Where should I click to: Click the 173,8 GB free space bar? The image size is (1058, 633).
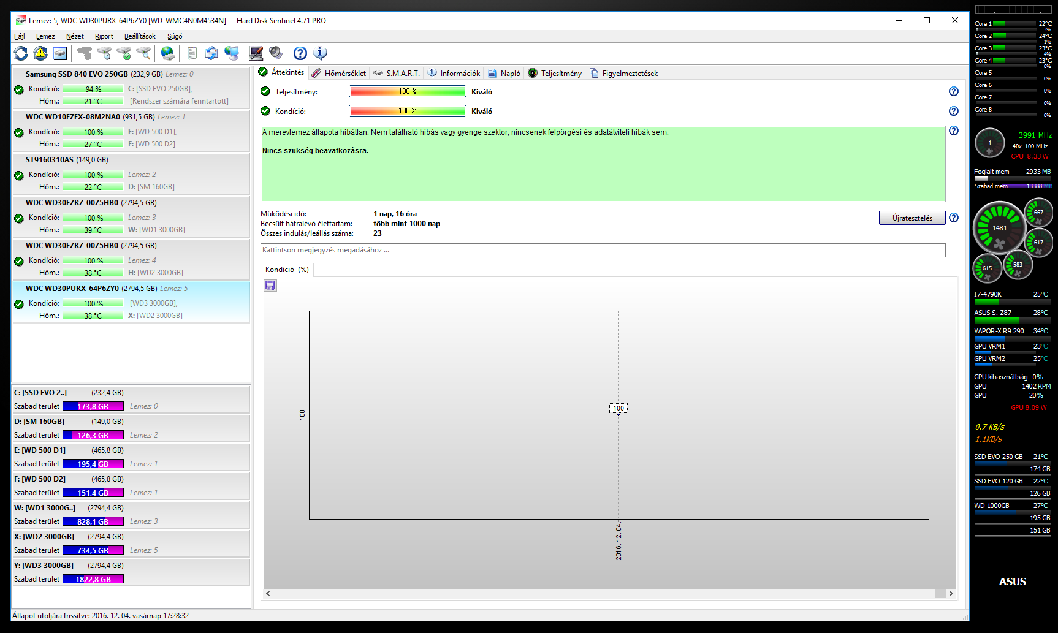pyautogui.click(x=93, y=406)
